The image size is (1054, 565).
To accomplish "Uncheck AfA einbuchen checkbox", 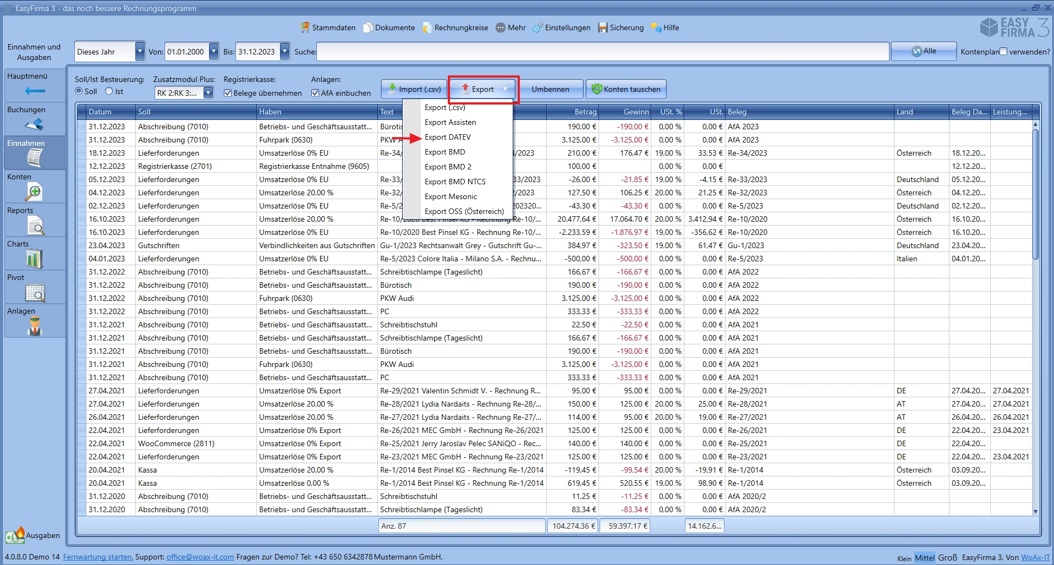I will pos(315,93).
